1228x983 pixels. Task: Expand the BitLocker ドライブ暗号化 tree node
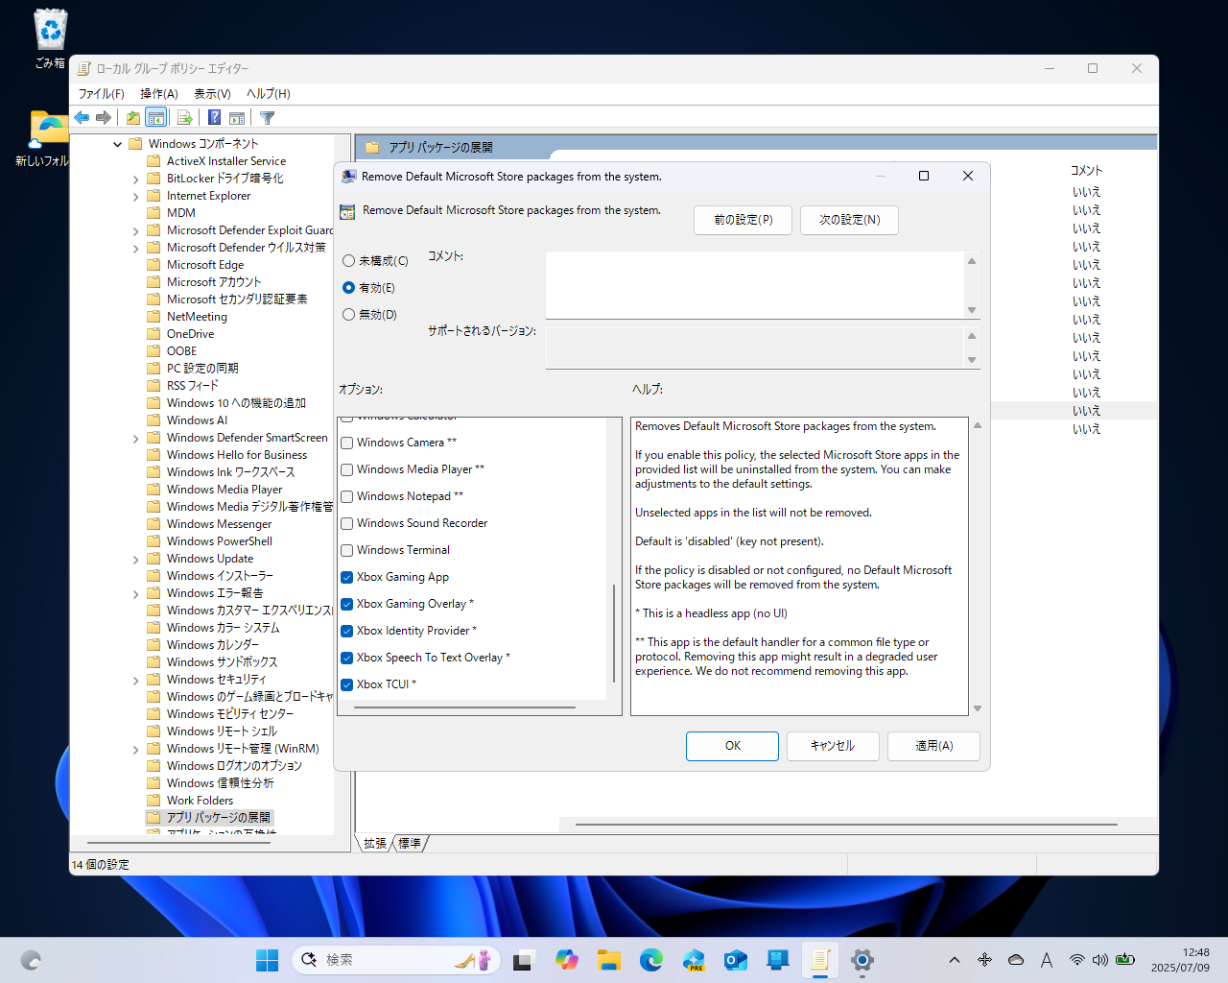pyautogui.click(x=135, y=179)
